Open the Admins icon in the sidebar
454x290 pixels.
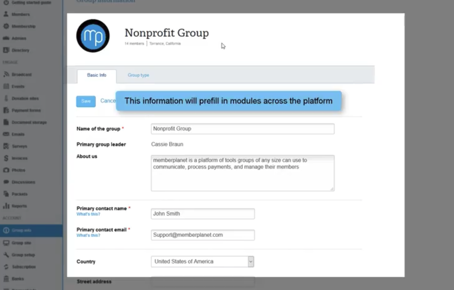pos(6,38)
